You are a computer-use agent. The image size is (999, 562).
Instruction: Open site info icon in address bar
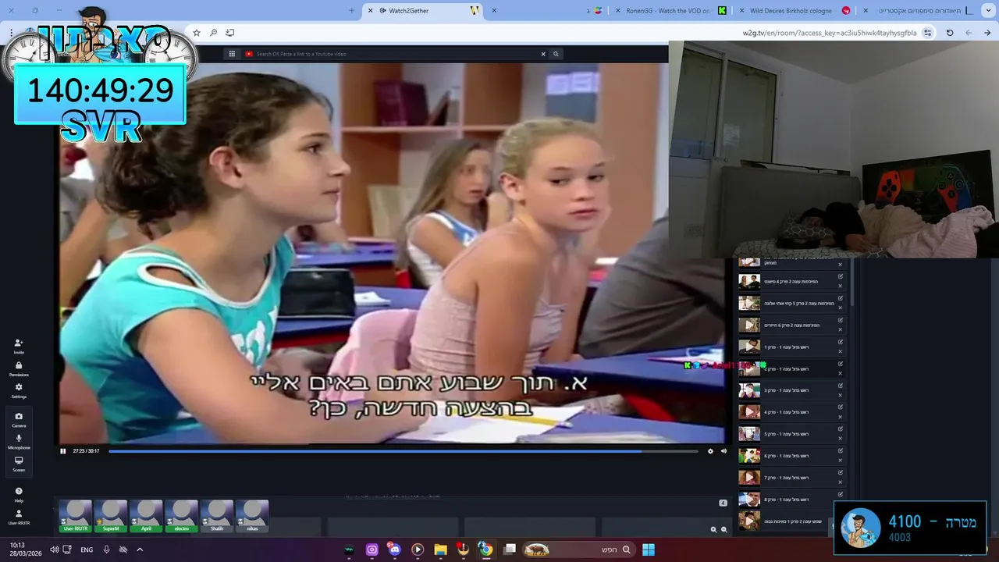coord(928,33)
